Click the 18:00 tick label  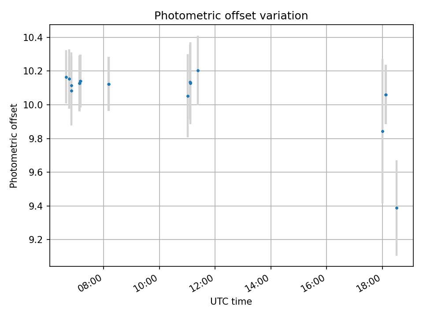[369, 283]
